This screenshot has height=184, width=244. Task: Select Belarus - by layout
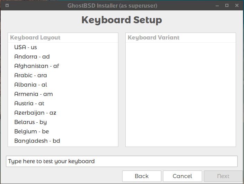point(30,122)
